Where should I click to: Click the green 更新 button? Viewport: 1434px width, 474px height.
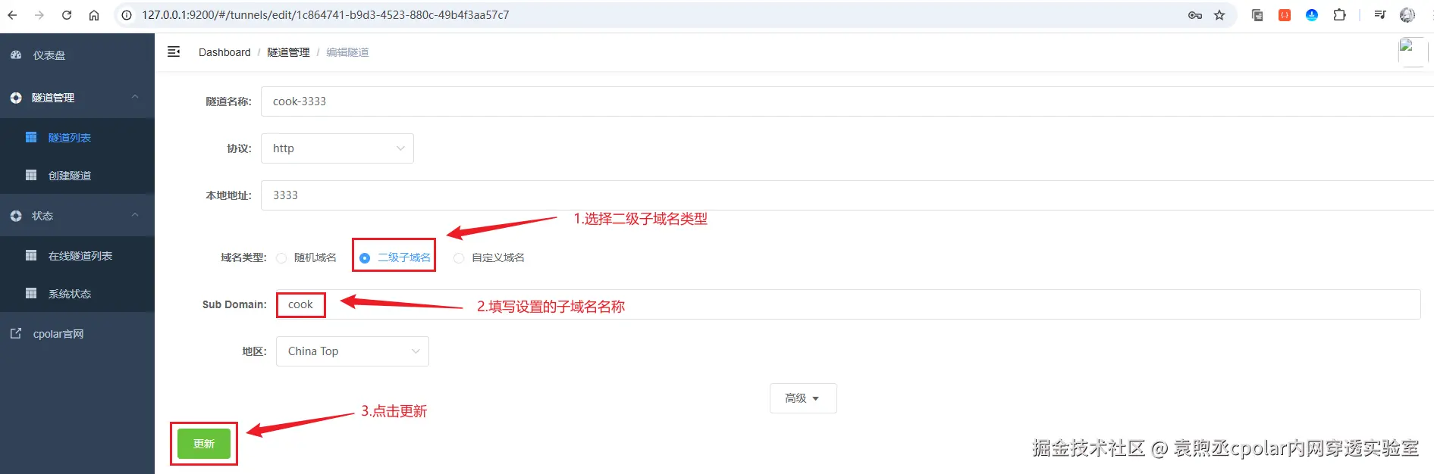204,444
